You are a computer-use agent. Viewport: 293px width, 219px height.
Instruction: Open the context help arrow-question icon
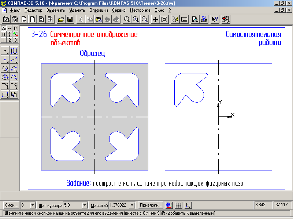(x=215, y=19)
